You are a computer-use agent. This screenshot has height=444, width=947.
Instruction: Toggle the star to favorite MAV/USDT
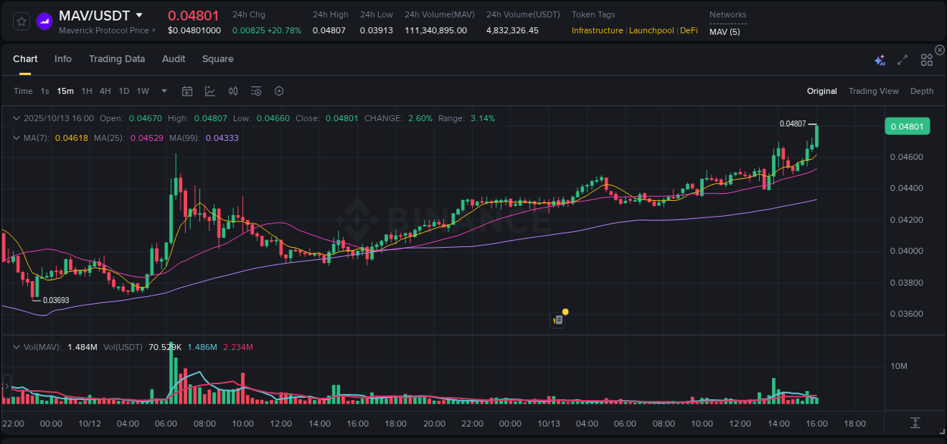(x=20, y=20)
